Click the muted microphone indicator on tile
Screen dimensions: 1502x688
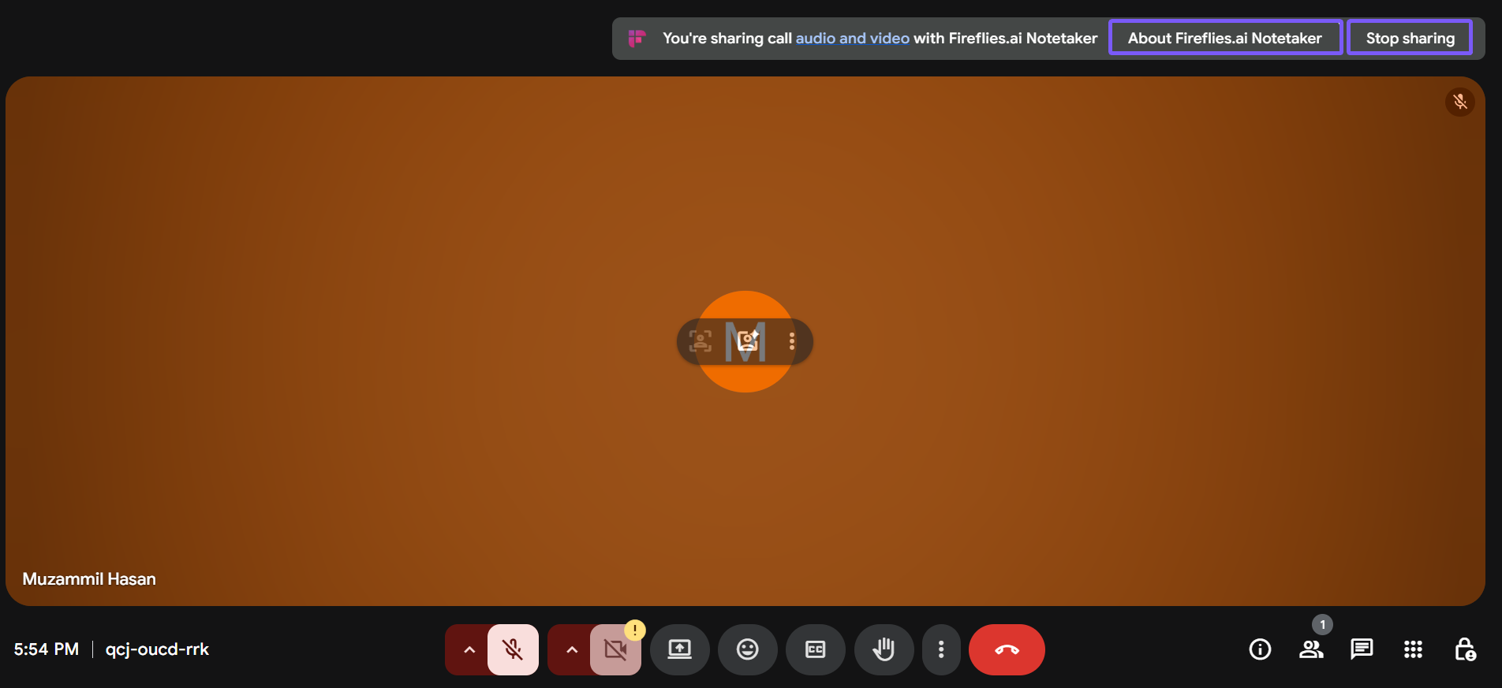pos(1460,102)
